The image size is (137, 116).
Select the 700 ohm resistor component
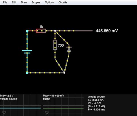pos(55,45)
